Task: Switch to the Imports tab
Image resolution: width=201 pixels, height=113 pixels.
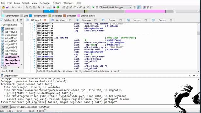Action: pyautogui.click(x=137, y=20)
